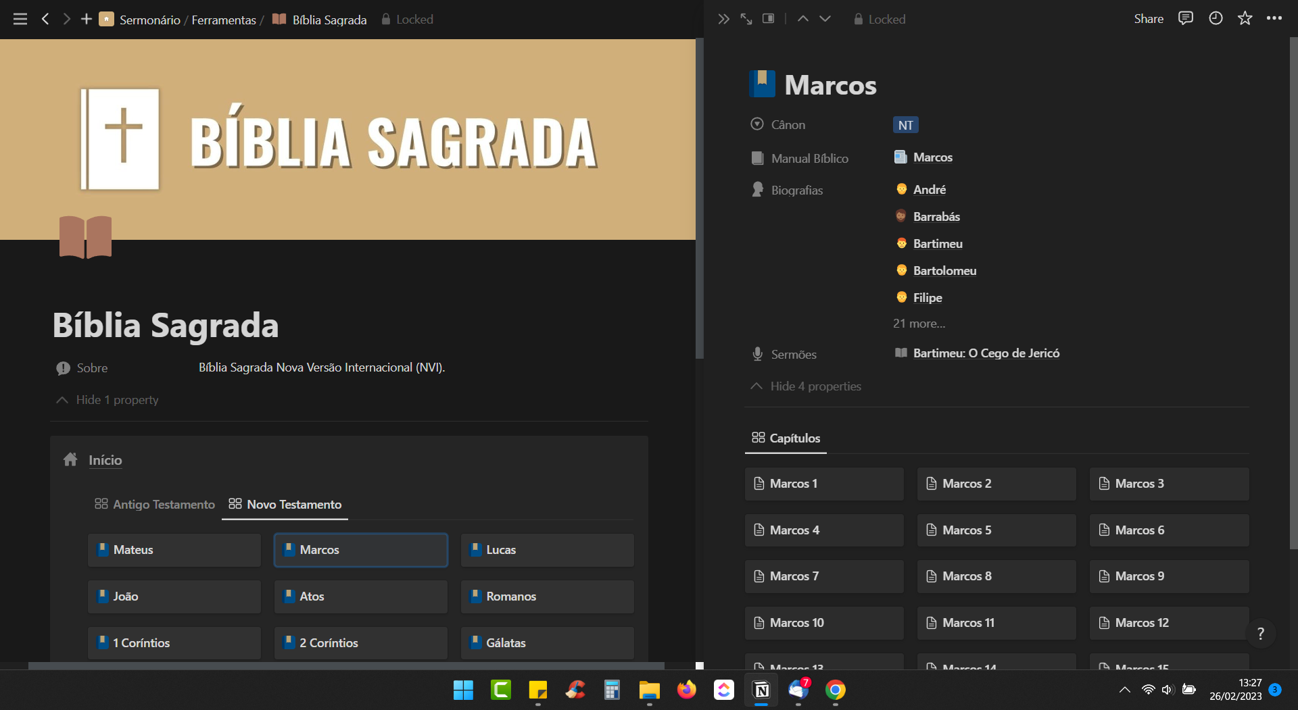Click the NT cânon tag
1298x710 pixels.
click(x=905, y=125)
